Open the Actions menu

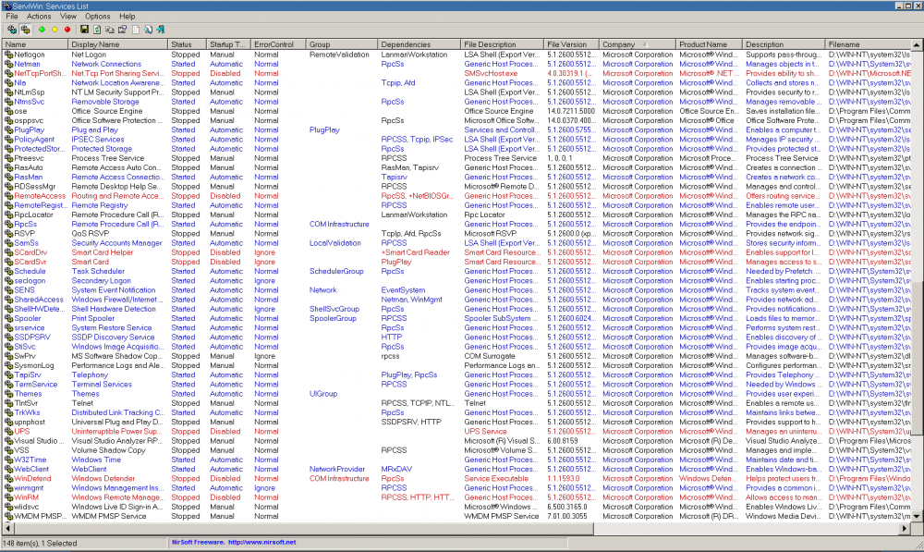pyautogui.click(x=39, y=17)
